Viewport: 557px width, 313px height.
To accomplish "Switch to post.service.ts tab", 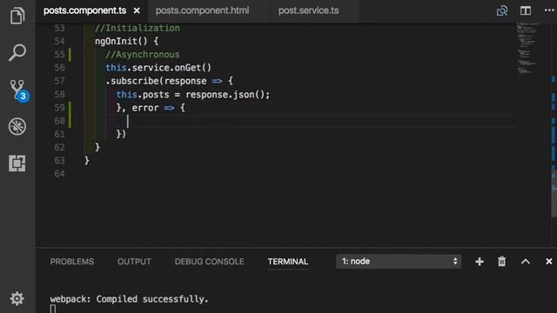I will point(308,10).
